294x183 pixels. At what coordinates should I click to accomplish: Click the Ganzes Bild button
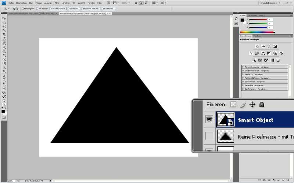[73, 8]
